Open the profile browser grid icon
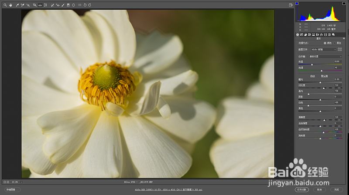 (340, 49)
